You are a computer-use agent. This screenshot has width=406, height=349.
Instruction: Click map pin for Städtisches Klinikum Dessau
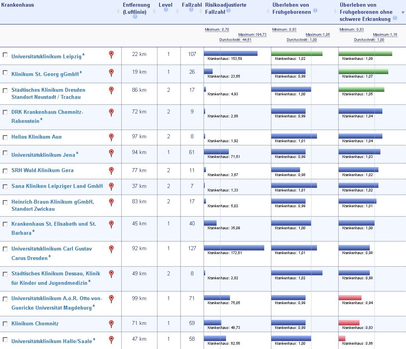[111, 274]
